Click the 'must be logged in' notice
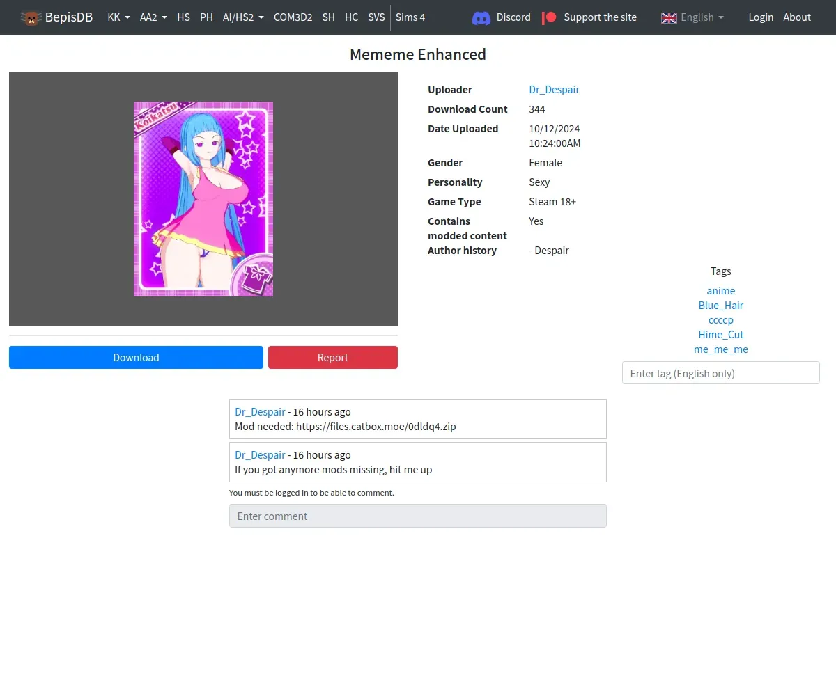 point(311,492)
